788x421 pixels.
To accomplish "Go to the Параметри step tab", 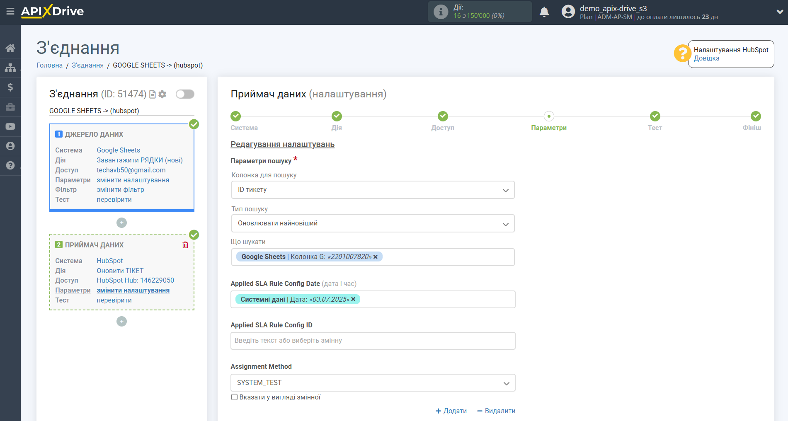I will pos(548,128).
